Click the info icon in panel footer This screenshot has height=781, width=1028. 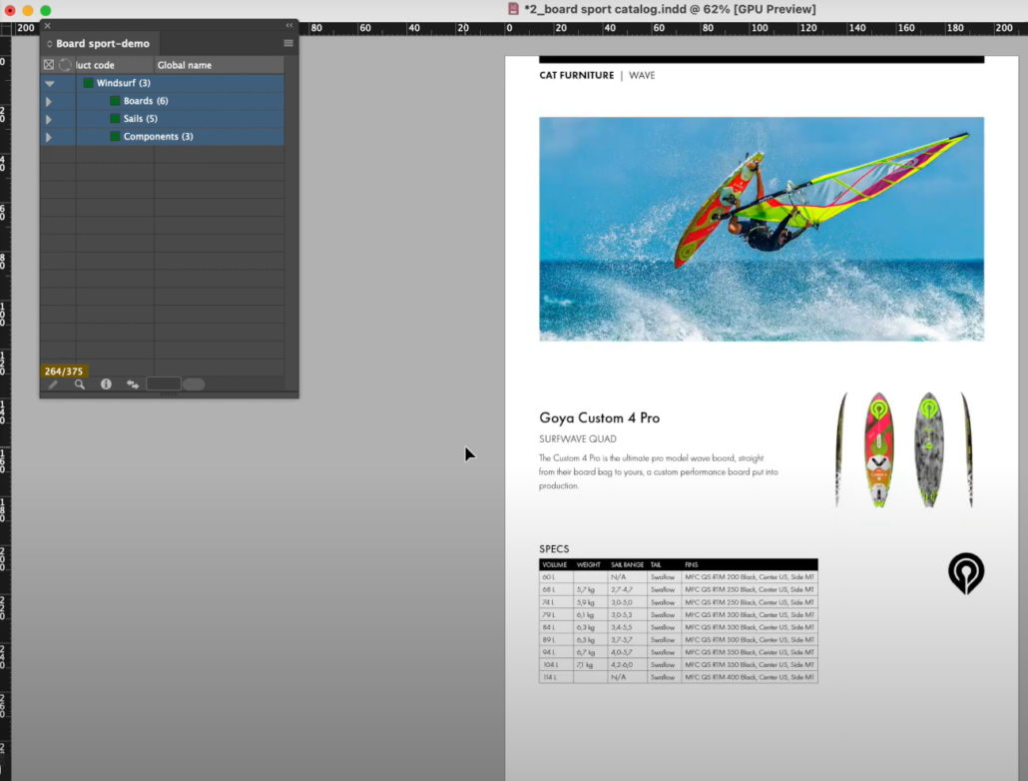[x=106, y=384]
